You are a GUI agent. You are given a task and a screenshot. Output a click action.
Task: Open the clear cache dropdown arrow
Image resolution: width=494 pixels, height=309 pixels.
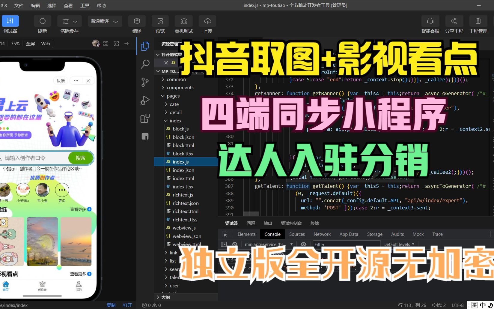[76, 21]
